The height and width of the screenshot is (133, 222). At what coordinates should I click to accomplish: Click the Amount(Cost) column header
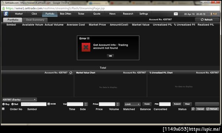pyautogui.click(x=119, y=25)
